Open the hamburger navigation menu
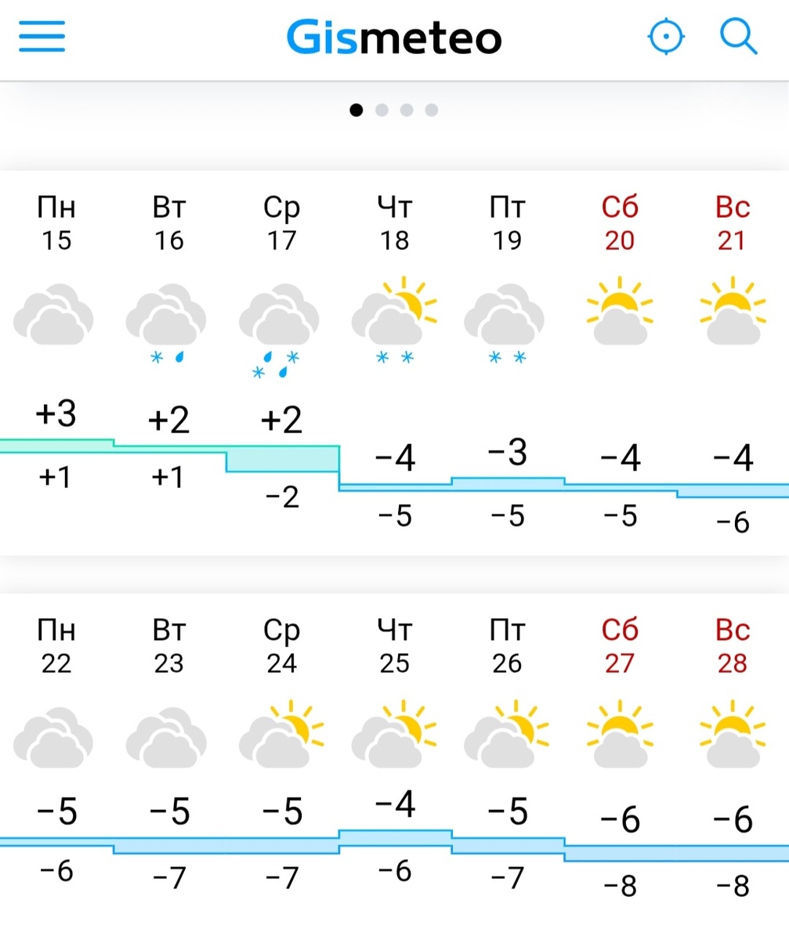 point(42,37)
